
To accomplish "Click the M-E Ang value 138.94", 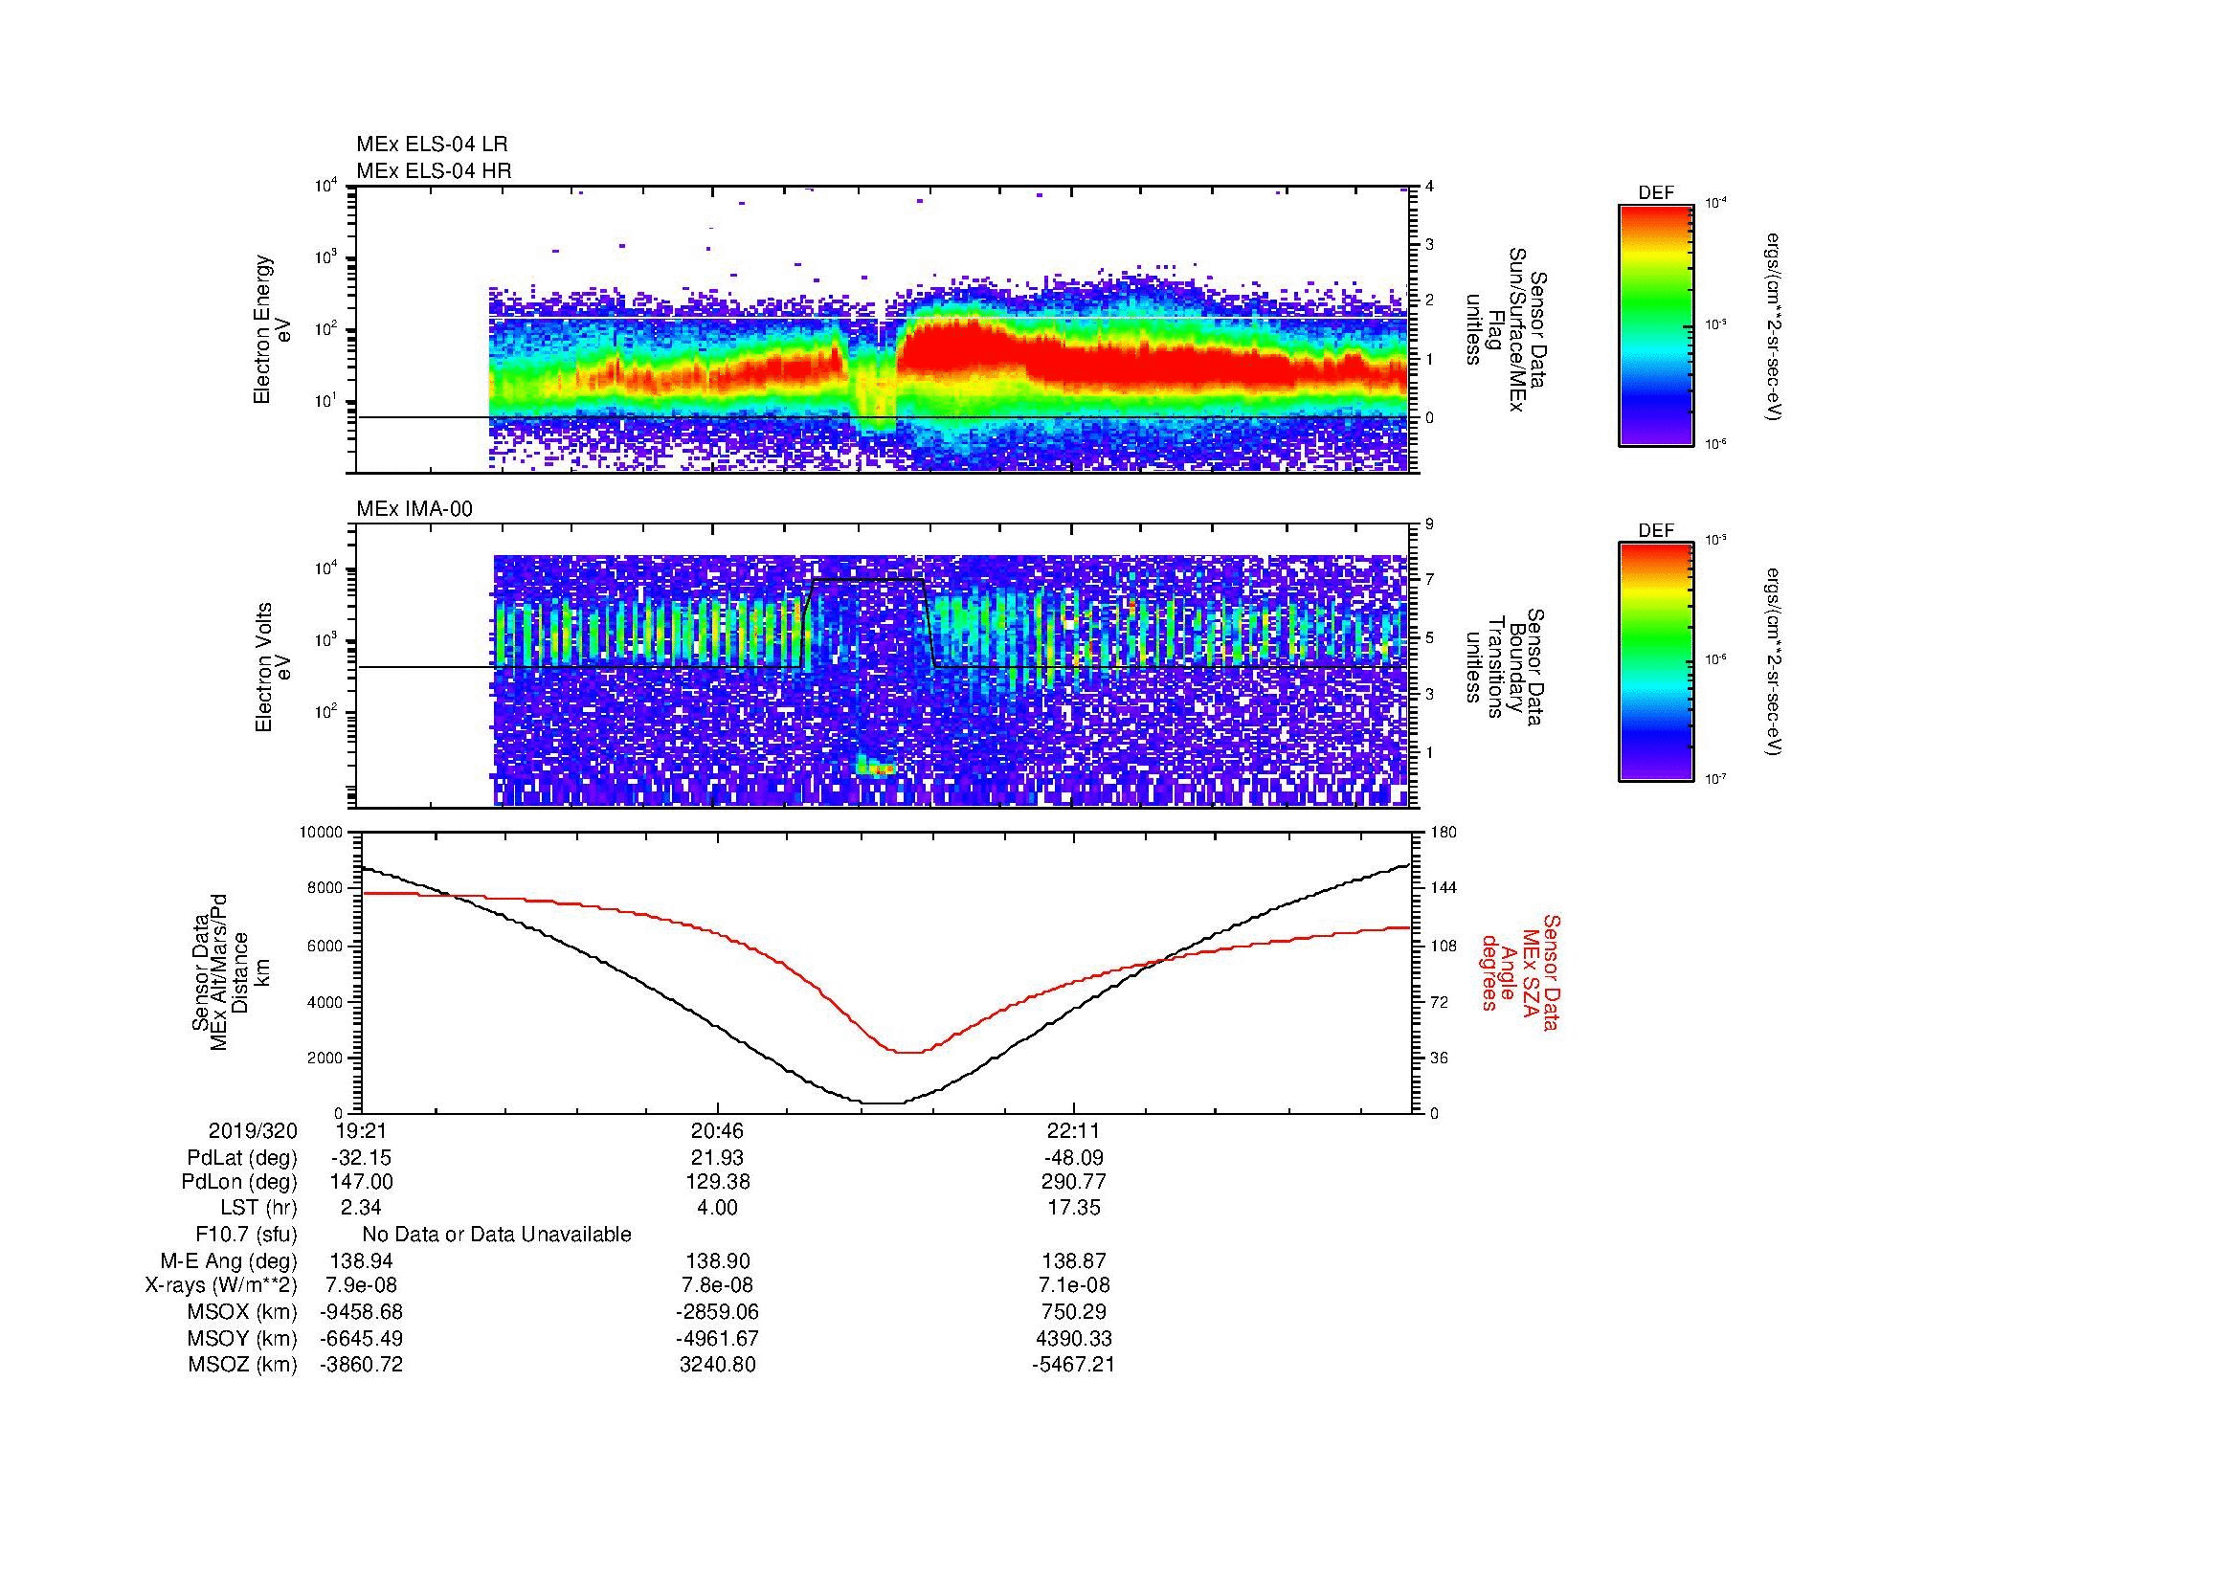I will [x=362, y=1261].
